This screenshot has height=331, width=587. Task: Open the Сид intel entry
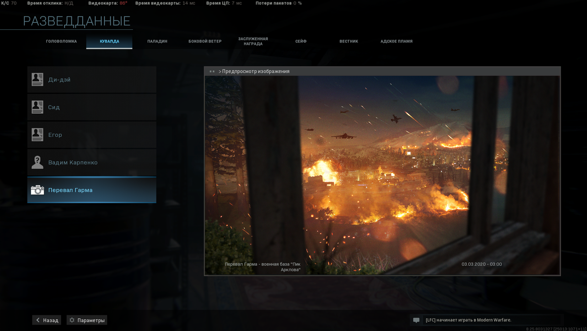tap(92, 107)
